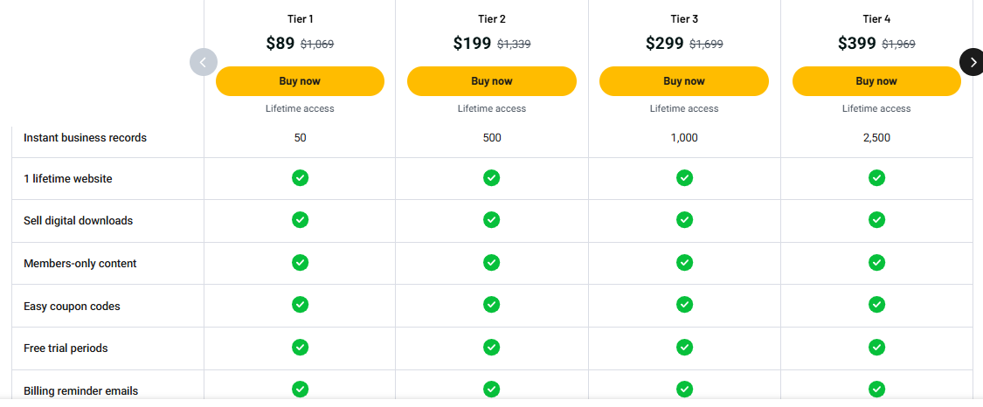The width and height of the screenshot is (983, 407).
Task: Click the Tier 2 strikethrough price $1,339
Action: [x=514, y=44]
